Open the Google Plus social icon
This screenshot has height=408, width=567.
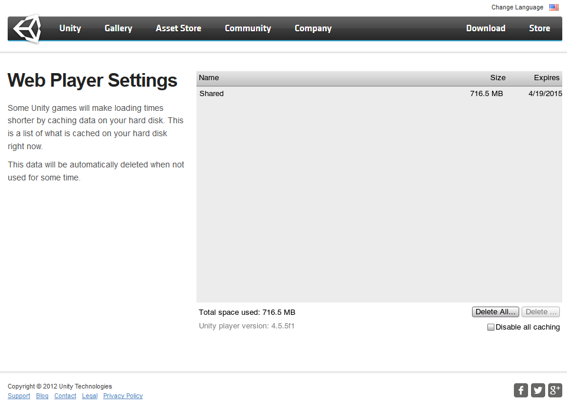(555, 390)
